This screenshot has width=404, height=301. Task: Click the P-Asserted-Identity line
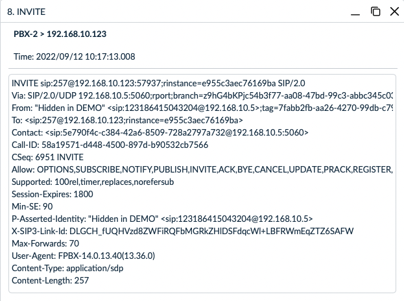pyautogui.click(x=162, y=219)
